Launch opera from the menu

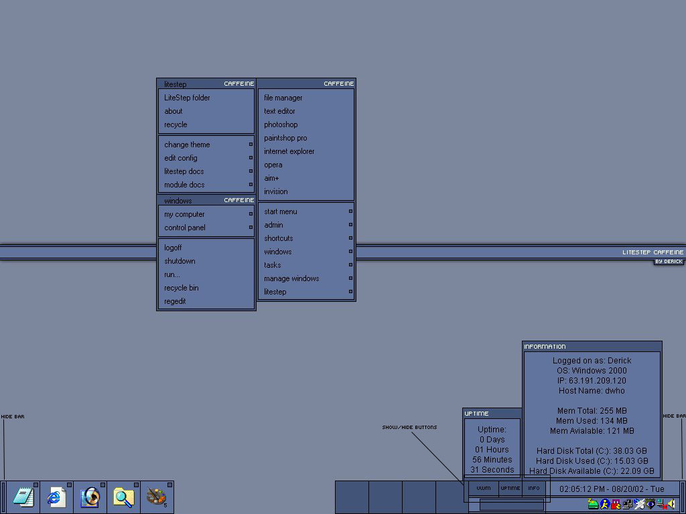tap(305, 165)
